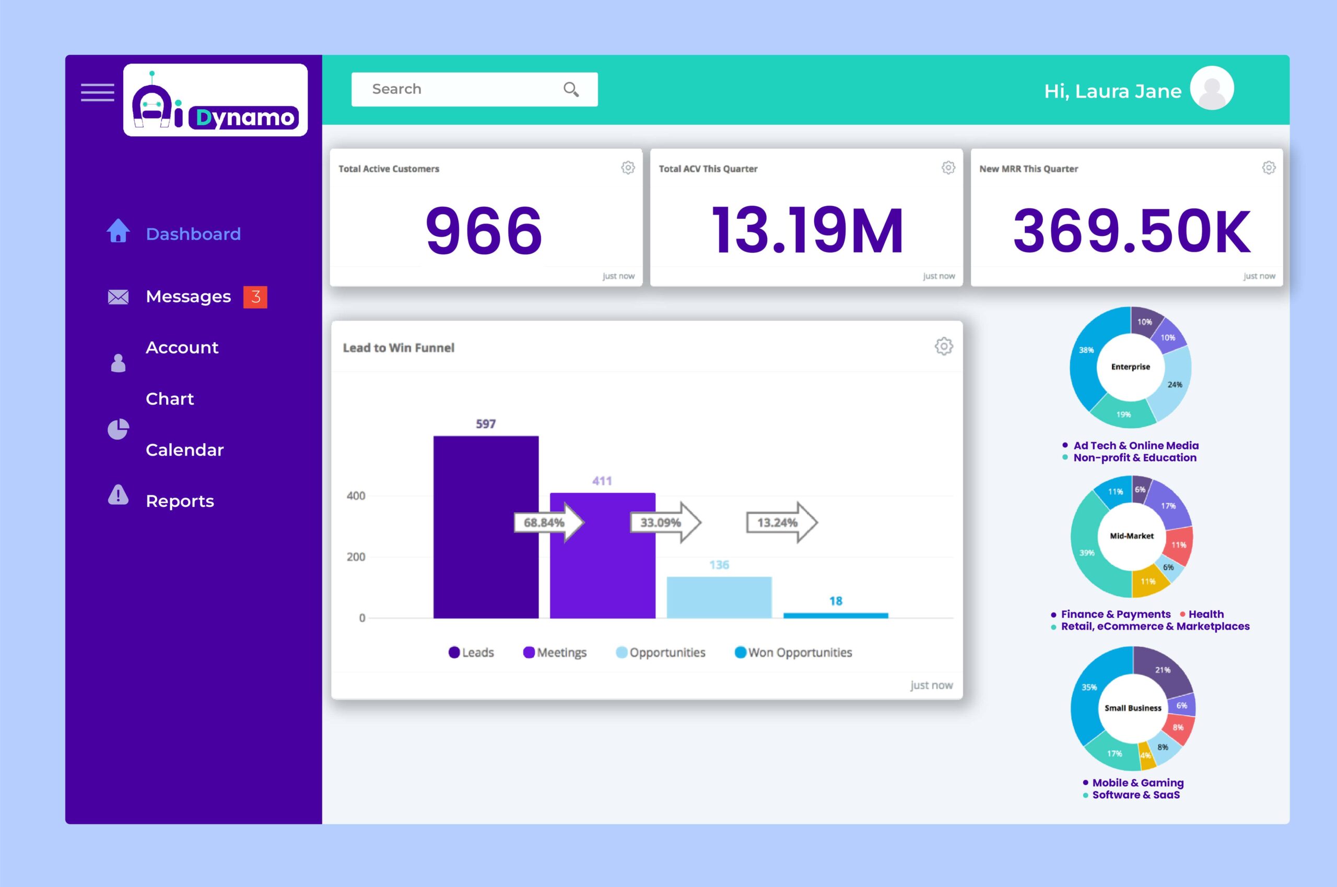Click the 369.50K MRR value
This screenshot has width=1337, height=887.
1132,230
